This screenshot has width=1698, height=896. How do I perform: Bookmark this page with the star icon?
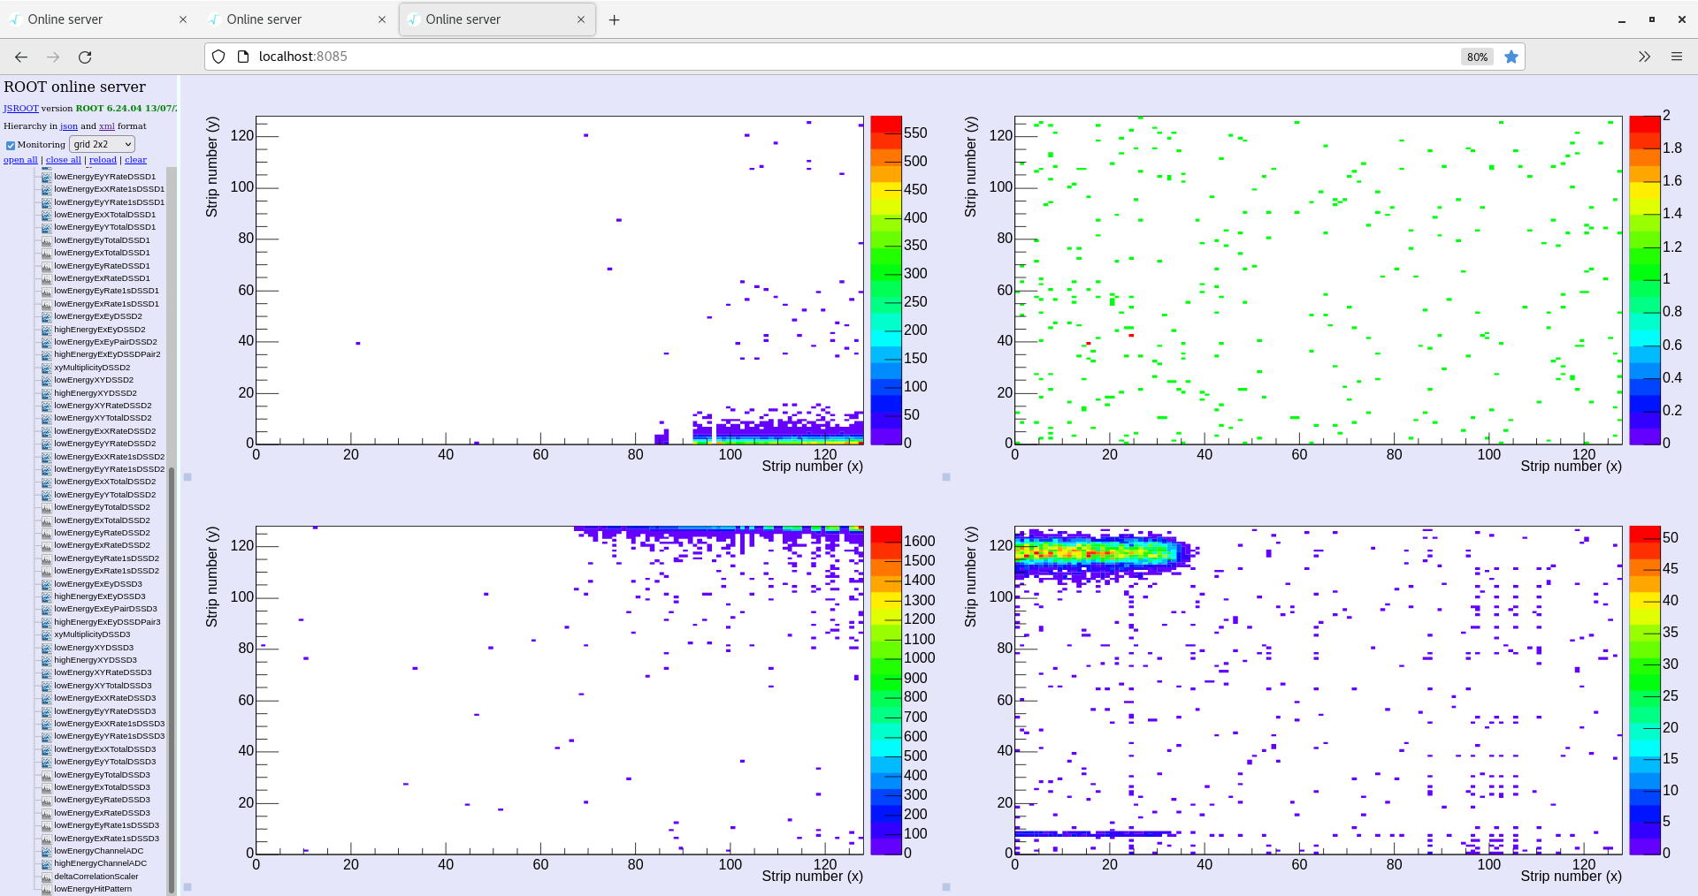point(1511,57)
